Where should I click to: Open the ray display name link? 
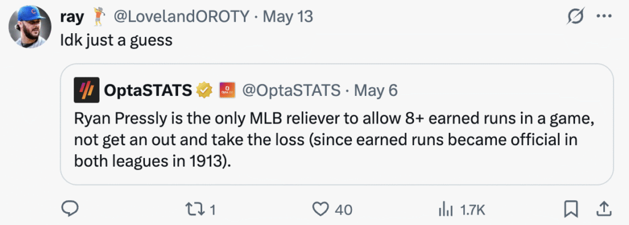[72, 17]
